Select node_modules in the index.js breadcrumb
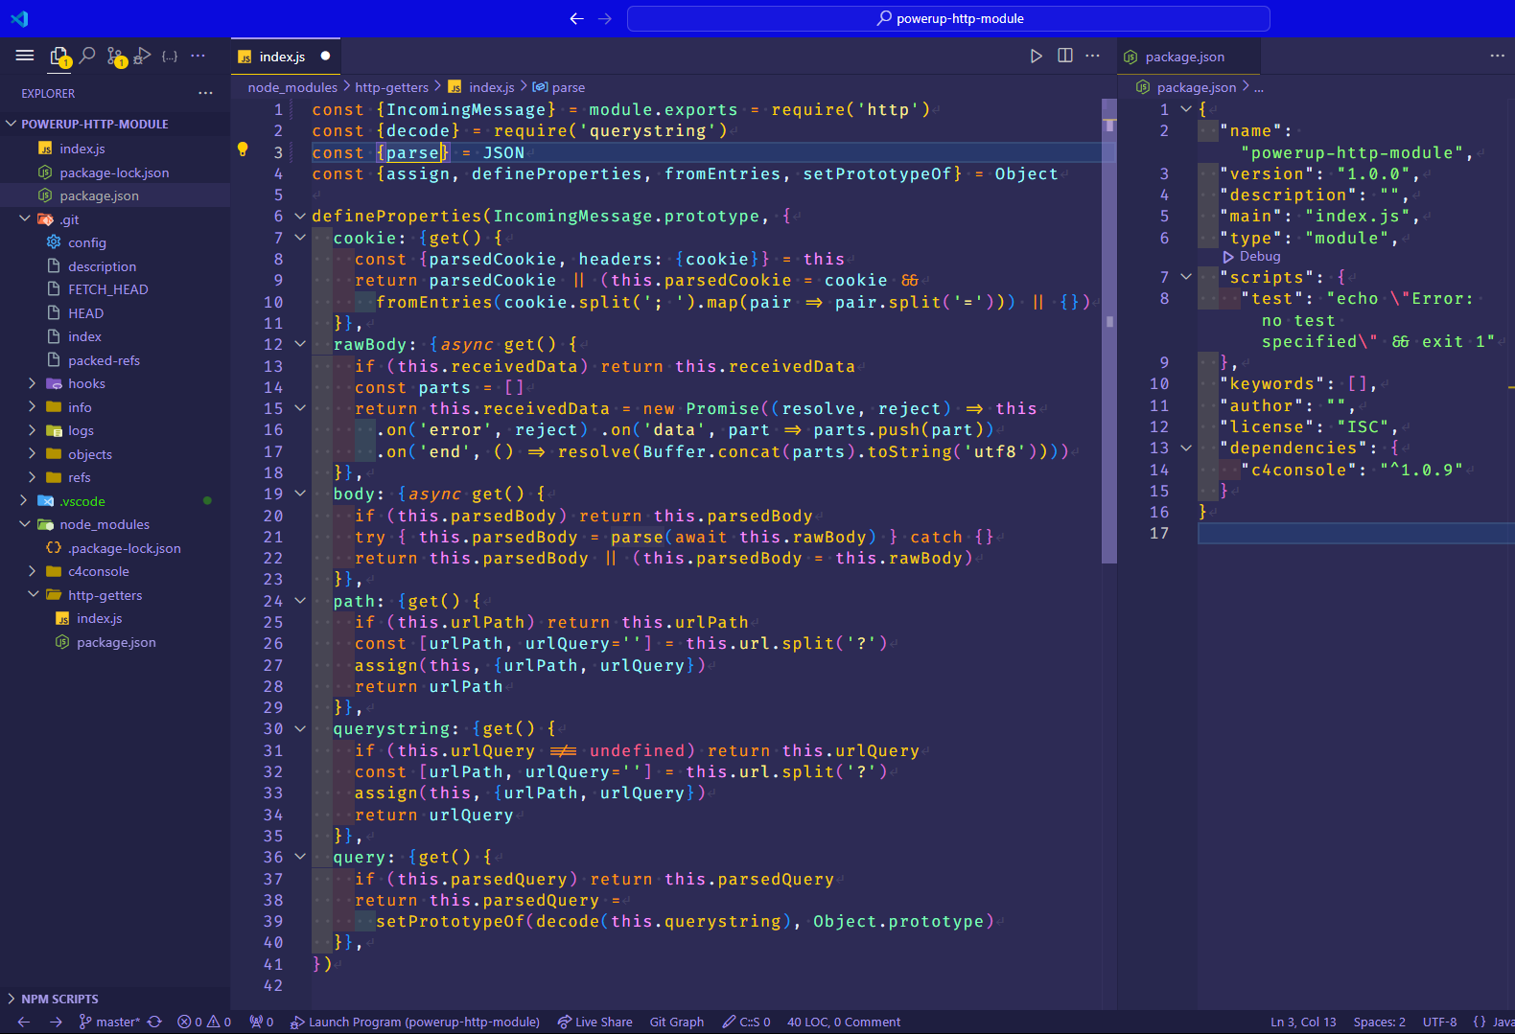The height and width of the screenshot is (1034, 1515). coord(292,87)
